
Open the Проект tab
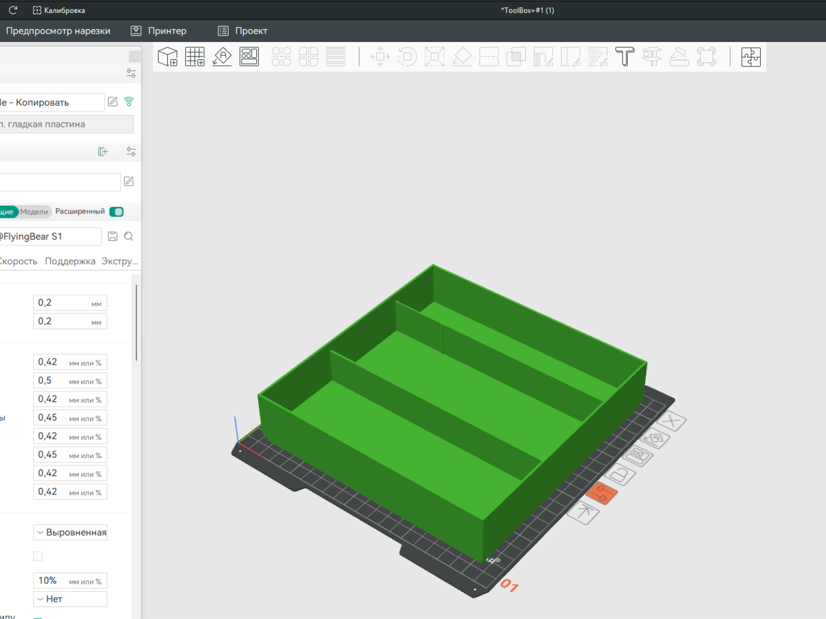243,31
